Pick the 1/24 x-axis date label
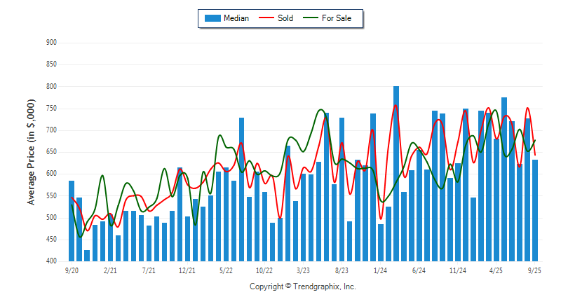 coord(381,270)
